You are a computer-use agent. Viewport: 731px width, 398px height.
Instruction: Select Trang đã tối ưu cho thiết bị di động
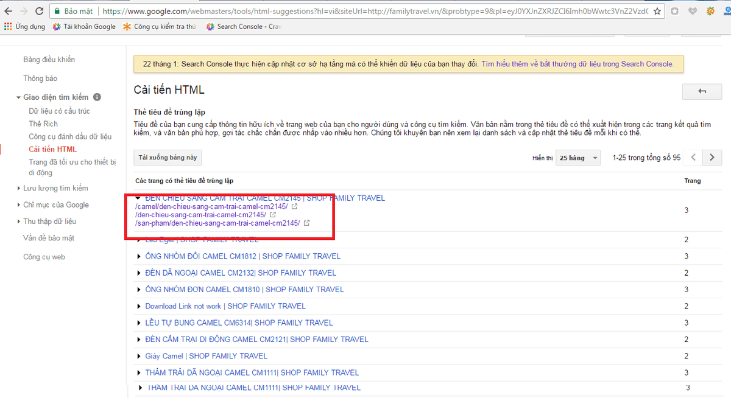(72, 167)
